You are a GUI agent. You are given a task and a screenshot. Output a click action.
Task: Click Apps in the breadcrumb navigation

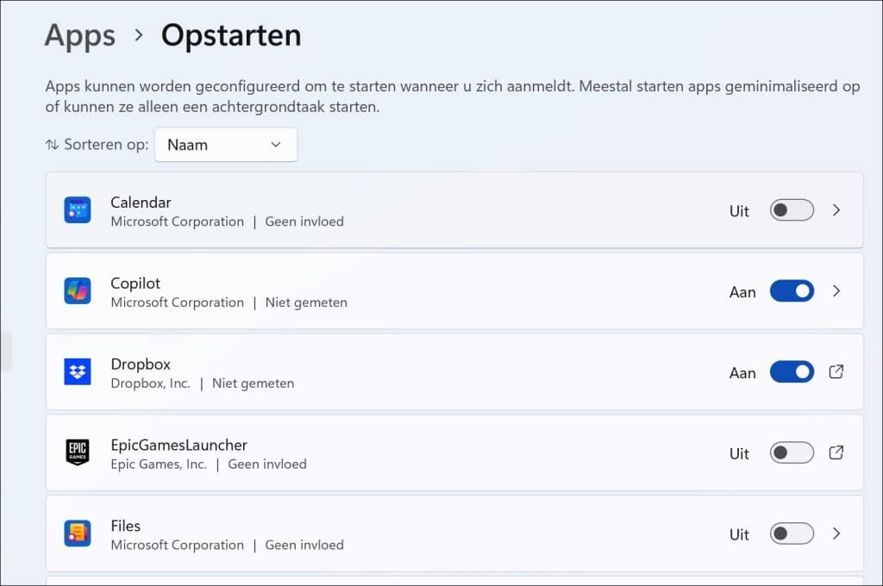tap(79, 35)
